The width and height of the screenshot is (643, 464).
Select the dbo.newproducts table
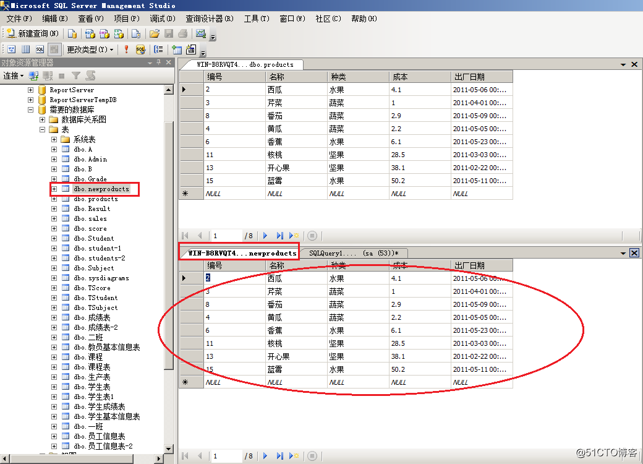click(x=101, y=189)
